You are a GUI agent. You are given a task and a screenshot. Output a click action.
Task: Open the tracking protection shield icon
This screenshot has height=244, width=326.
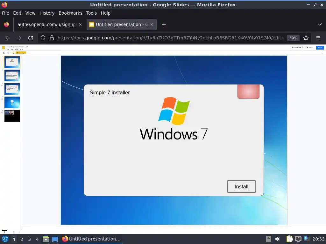pyautogui.click(x=43, y=38)
